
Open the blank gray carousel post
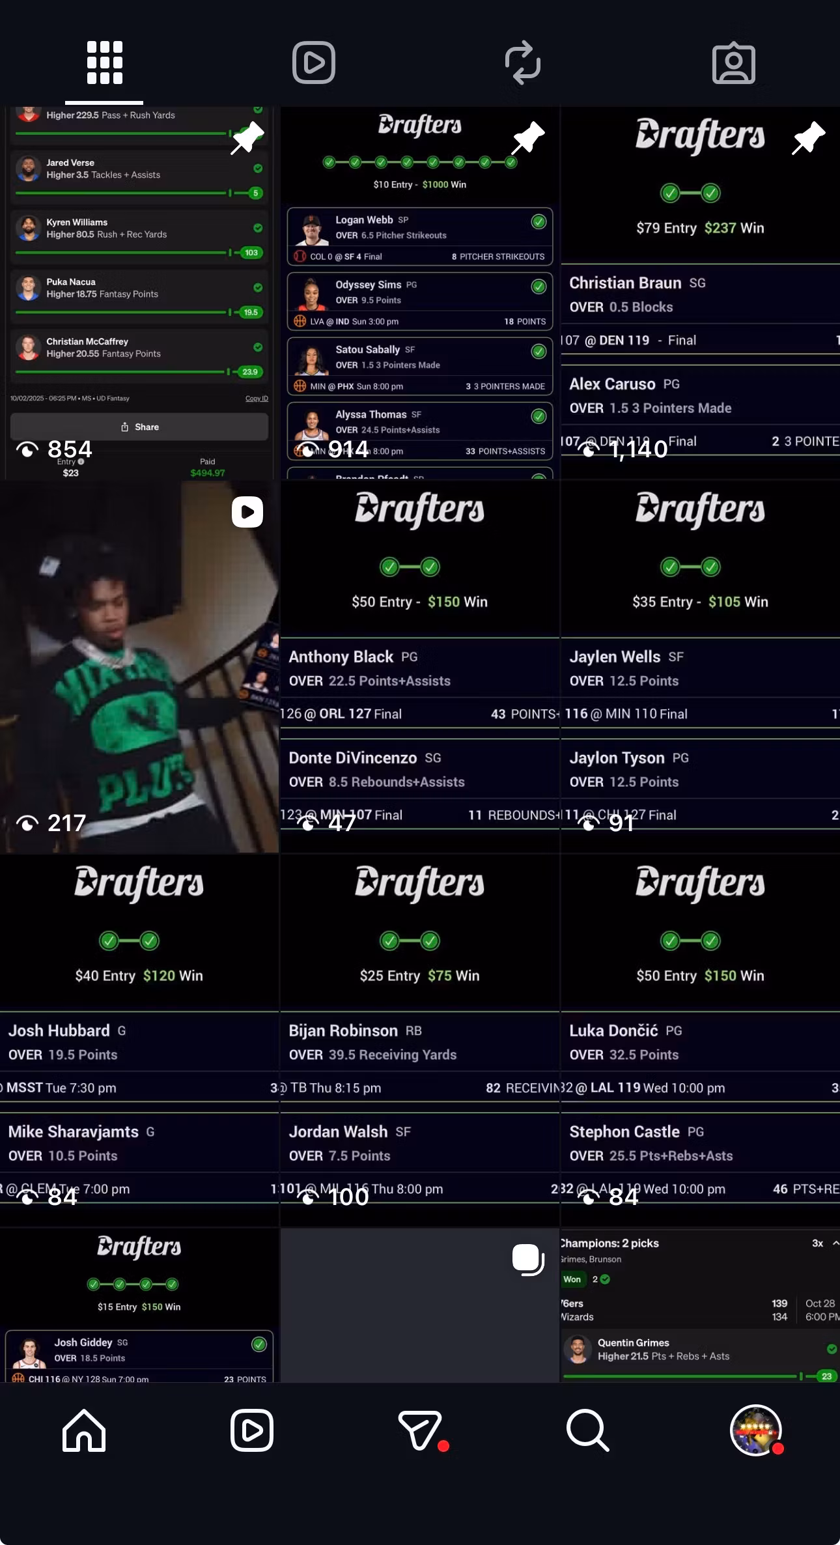(x=420, y=1306)
